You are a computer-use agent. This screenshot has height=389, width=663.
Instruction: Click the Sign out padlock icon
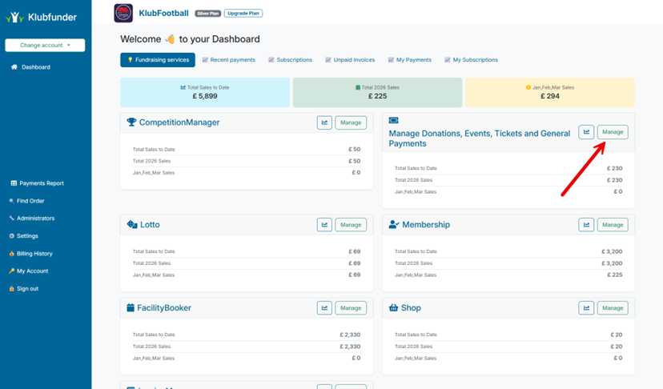tap(12, 289)
